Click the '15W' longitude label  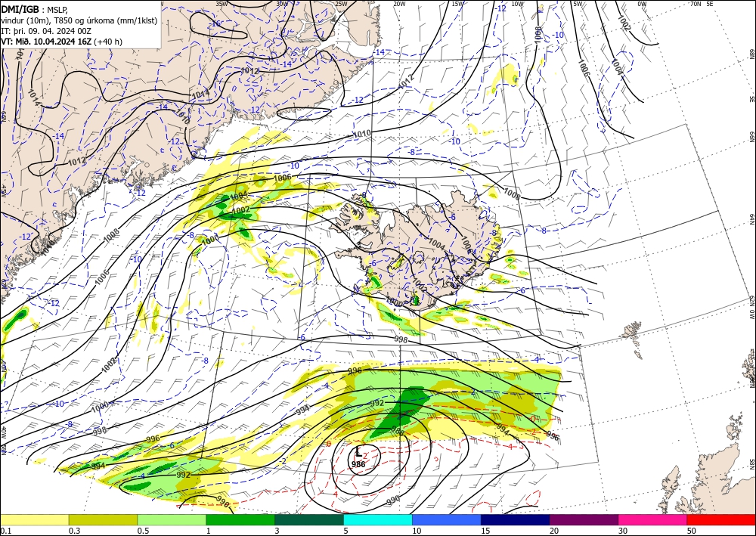click(x=458, y=3)
